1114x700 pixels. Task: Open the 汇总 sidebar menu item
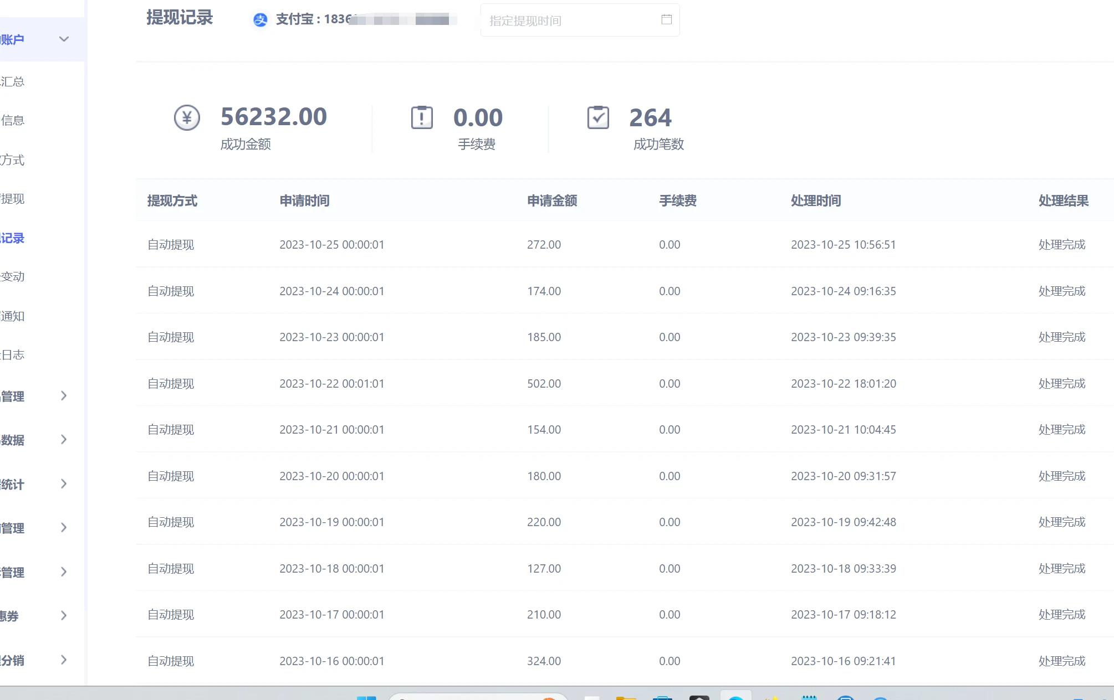coord(13,82)
